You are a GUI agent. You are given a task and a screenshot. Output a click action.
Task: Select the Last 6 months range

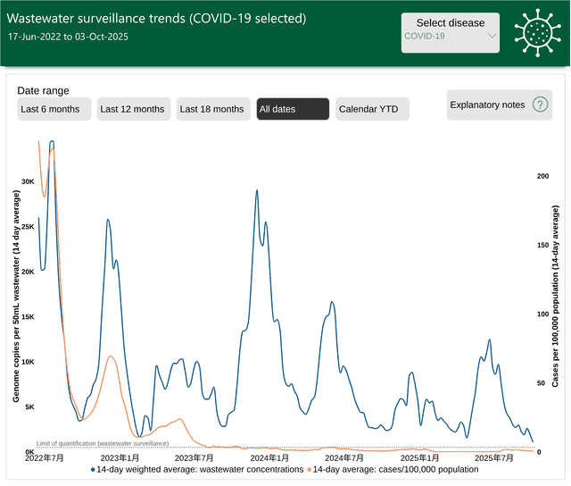tap(54, 109)
